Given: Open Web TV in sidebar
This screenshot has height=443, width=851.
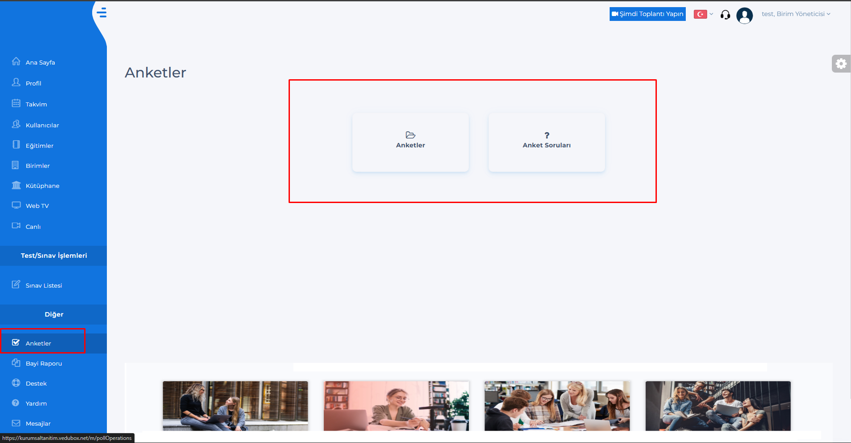Looking at the screenshot, I should pyautogui.click(x=37, y=206).
